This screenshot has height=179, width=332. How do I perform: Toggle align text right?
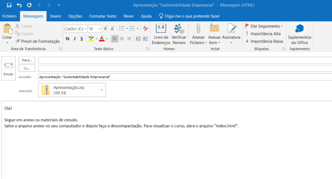click(x=129, y=39)
